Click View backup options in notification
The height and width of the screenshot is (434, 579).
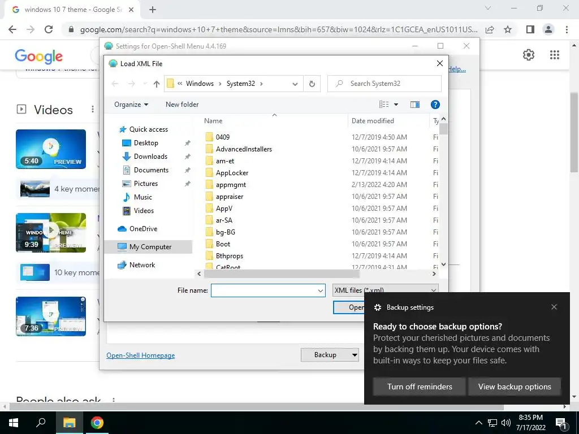[x=515, y=387]
